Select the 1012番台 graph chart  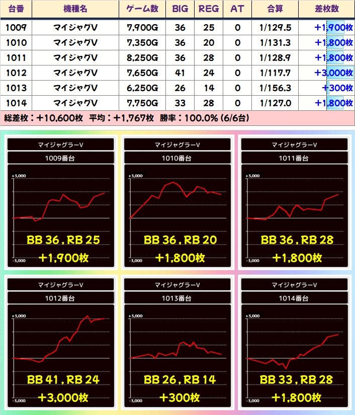tap(61, 343)
